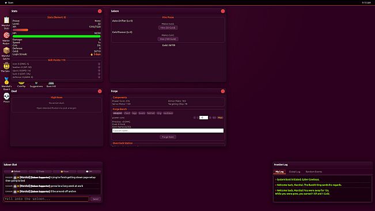Click the clock in the top bar
The height and width of the screenshot is (211, 375).
366,3
